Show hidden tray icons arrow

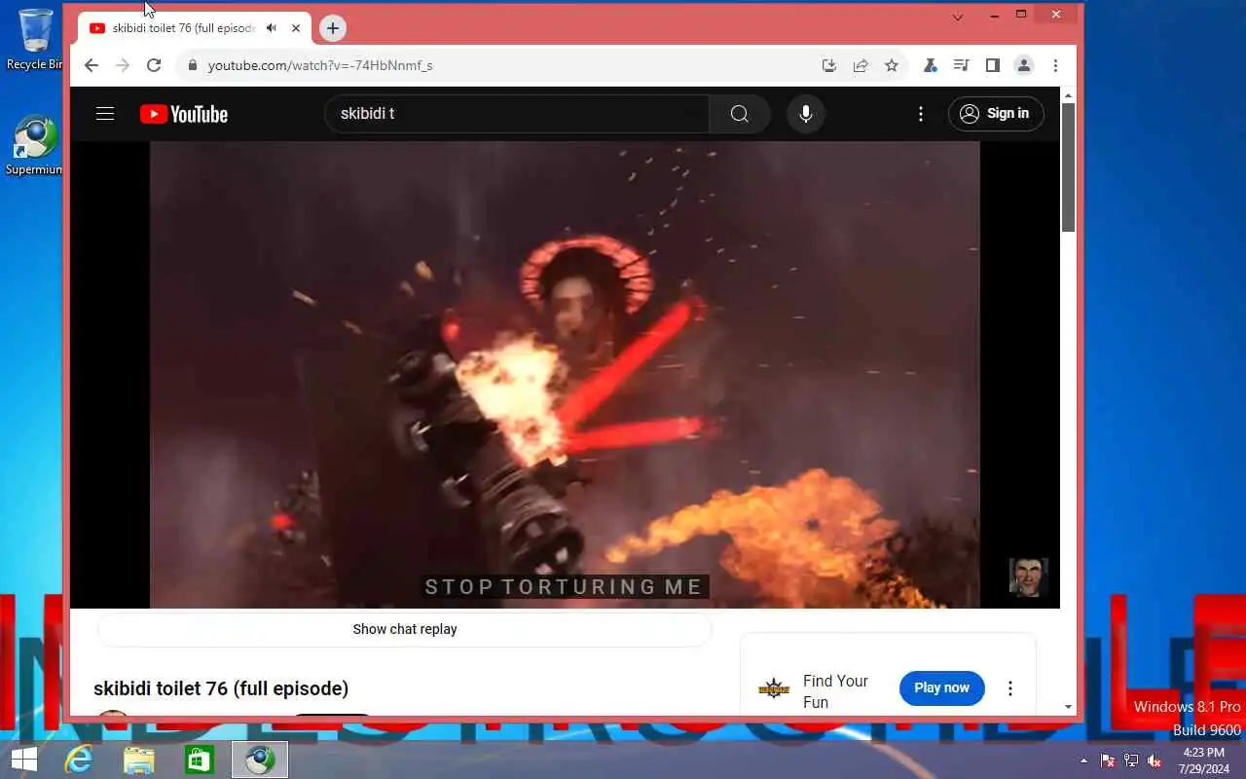1084,760
